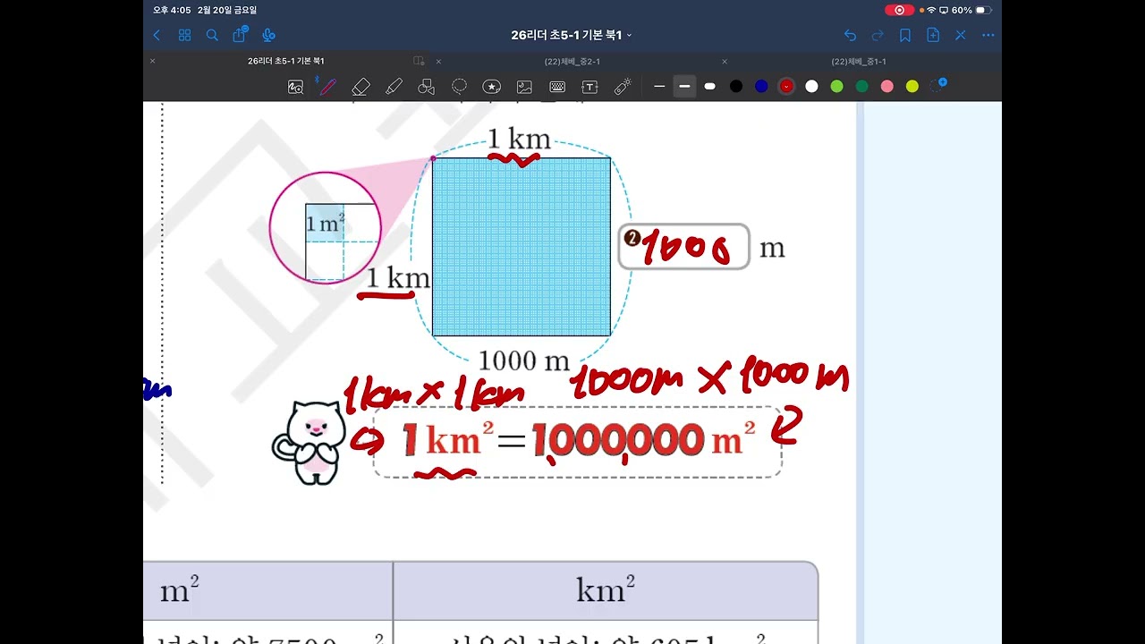
Task: Pick the pink pen color
Action: pyautogui.click(x=886, y=87)
